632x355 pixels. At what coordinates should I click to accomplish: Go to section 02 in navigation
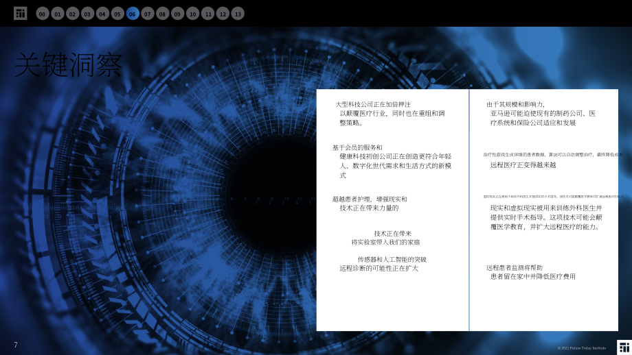coord(72,14)
